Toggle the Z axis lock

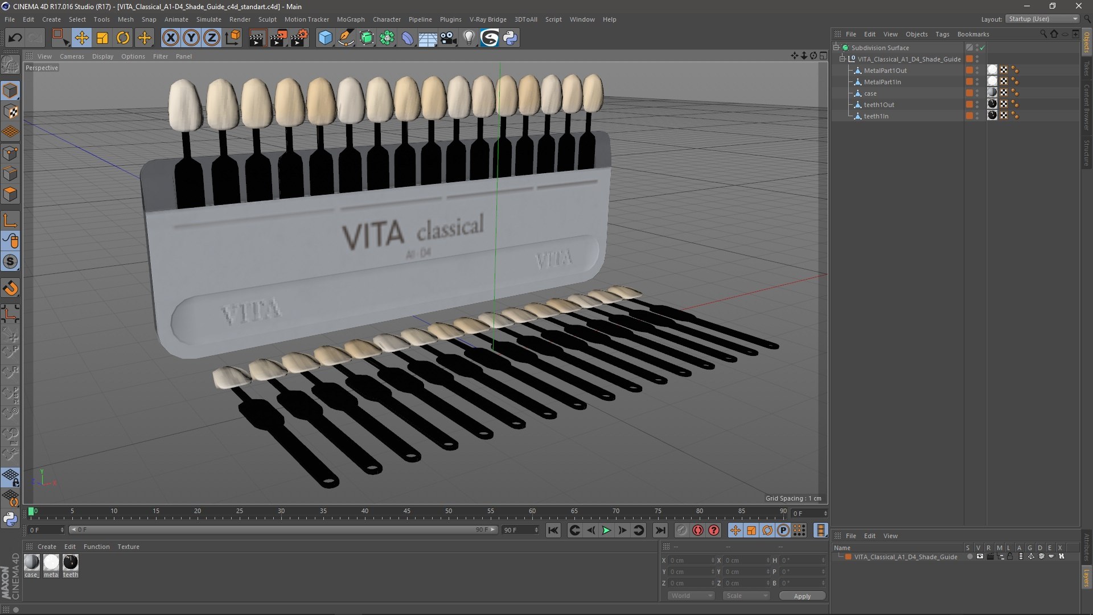point(212,38)
